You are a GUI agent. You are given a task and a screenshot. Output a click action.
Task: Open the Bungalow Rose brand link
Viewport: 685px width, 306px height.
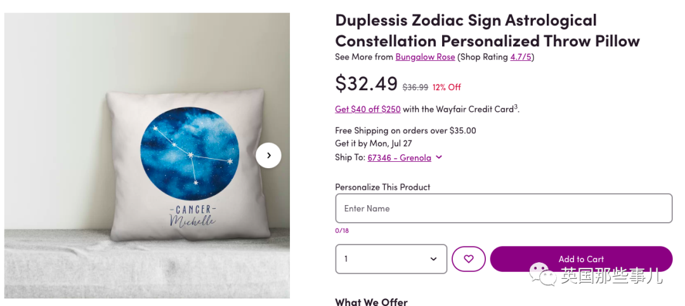pyautogui.click(x=425, y=57)
